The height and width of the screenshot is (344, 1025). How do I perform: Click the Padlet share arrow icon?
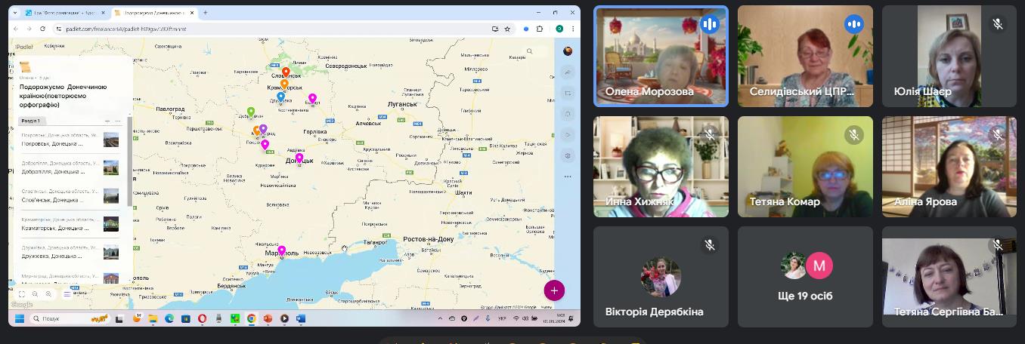568,73
